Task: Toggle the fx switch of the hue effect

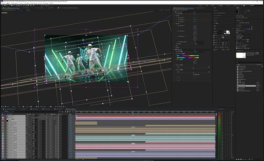Action: (176, 50)
